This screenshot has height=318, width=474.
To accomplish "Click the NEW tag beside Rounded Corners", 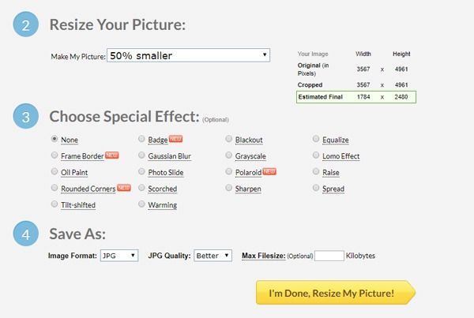I will 124,188.
